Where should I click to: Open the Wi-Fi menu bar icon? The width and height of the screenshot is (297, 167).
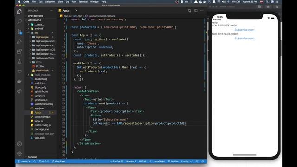[x=219, y=2]
